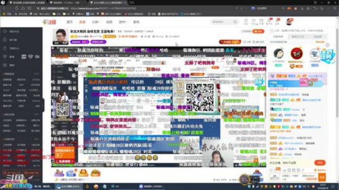Collapse the left sidebar with its edge handle

43,105
